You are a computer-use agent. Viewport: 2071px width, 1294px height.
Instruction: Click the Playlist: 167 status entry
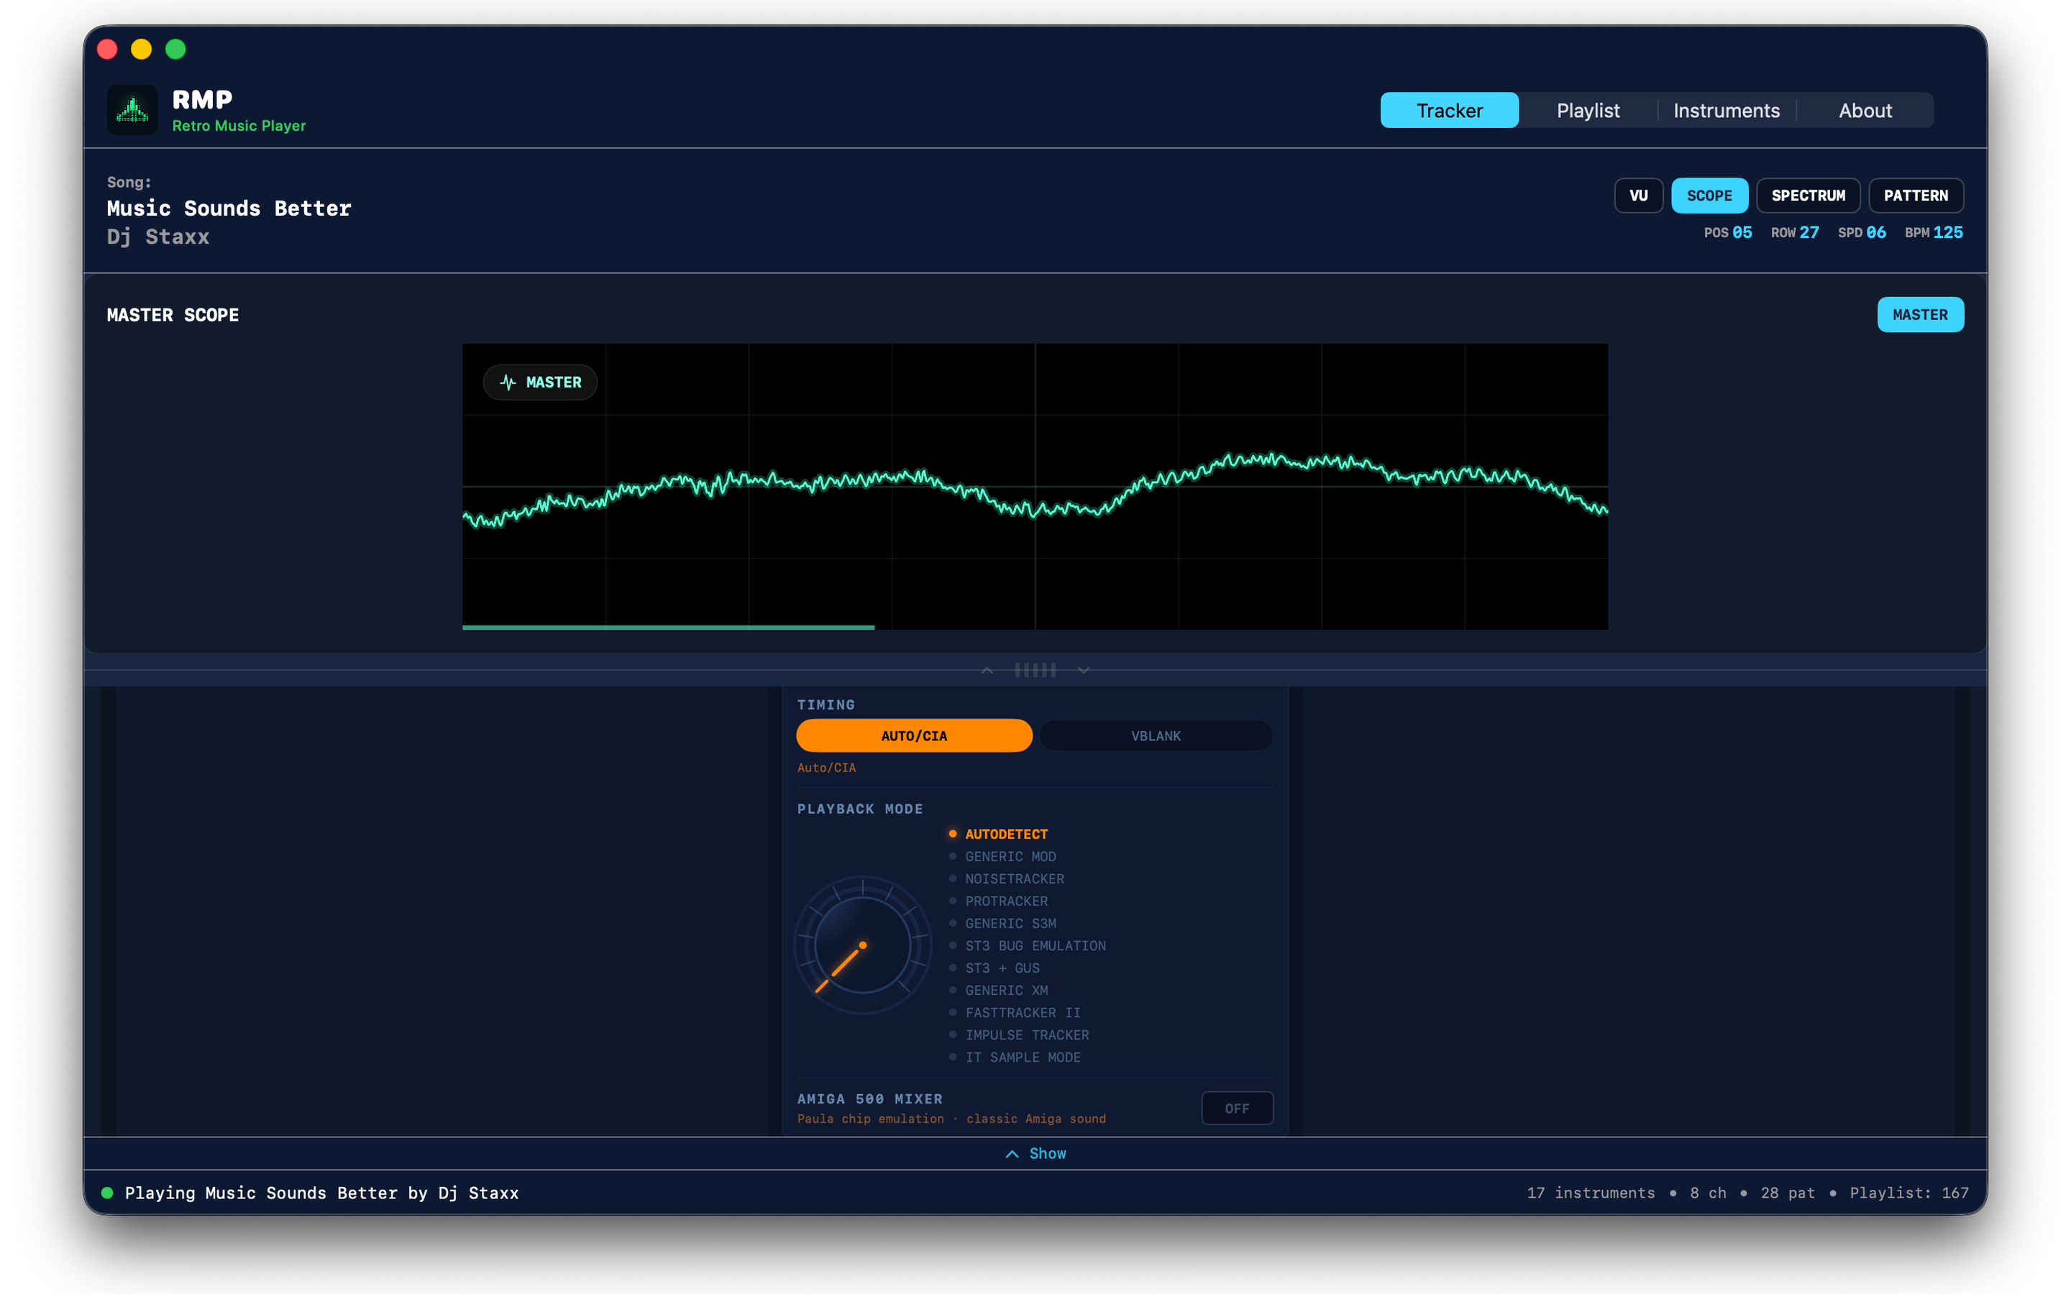1908,1192
